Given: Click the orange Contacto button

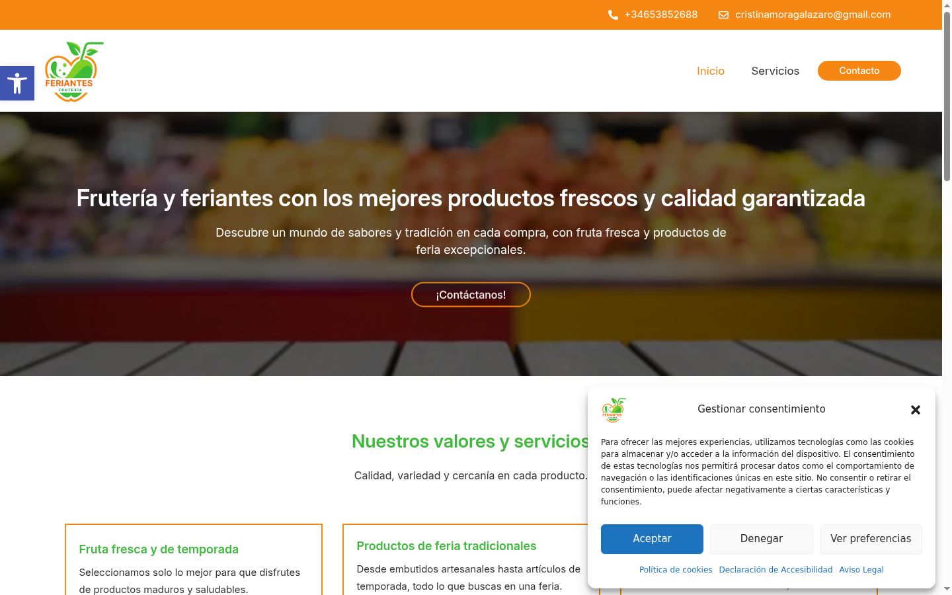Looking at the screenshot, I should click(x=859, y=71).
